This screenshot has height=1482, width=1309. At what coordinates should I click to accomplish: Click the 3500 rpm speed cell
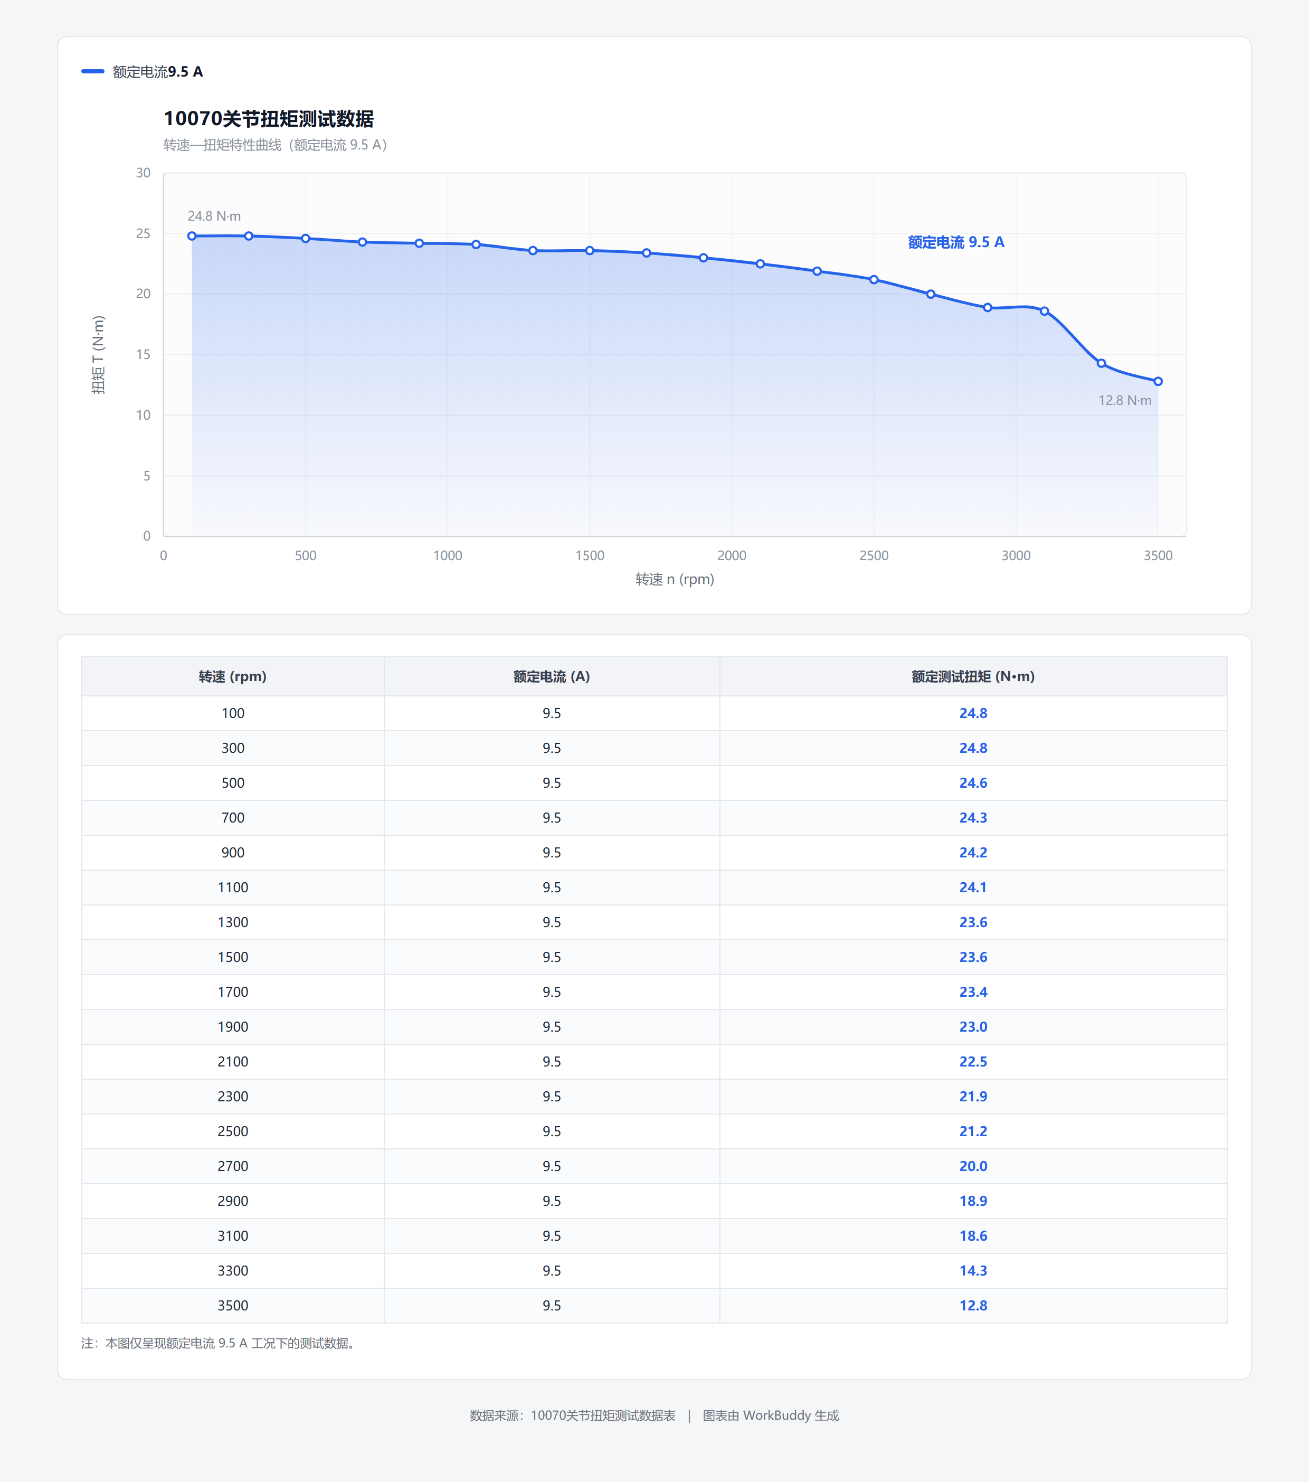tap(233, 1305)
